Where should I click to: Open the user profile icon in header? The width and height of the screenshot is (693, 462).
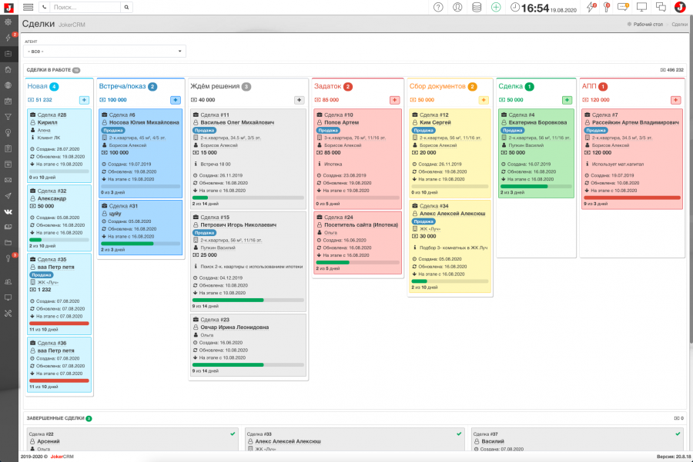[457, 7]
